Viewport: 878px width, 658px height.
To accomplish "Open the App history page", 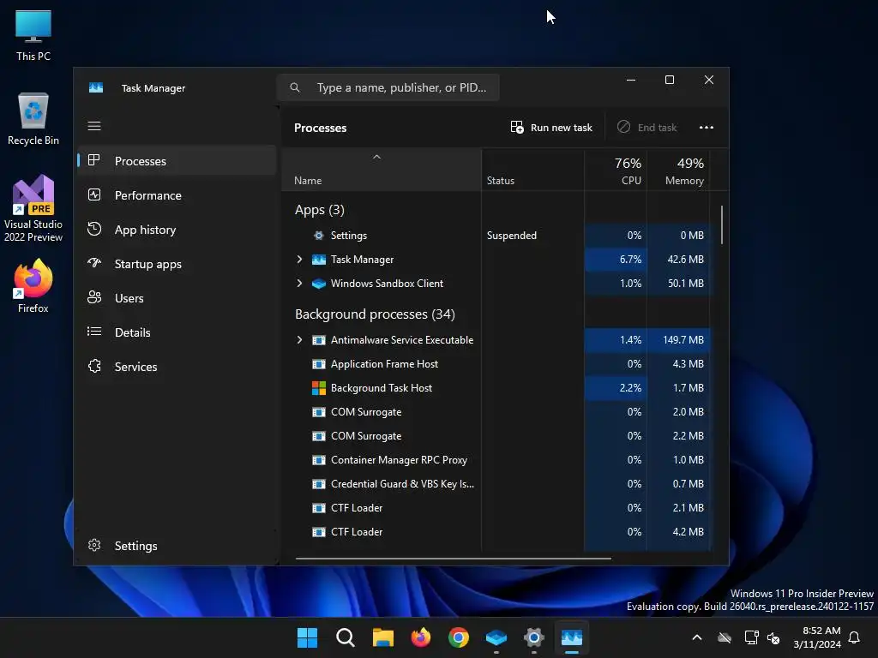I will coord(177,229).
